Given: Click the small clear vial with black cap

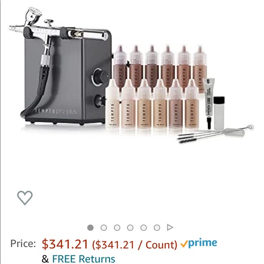Looking at the screenshot, I should [x=219, y=113].
